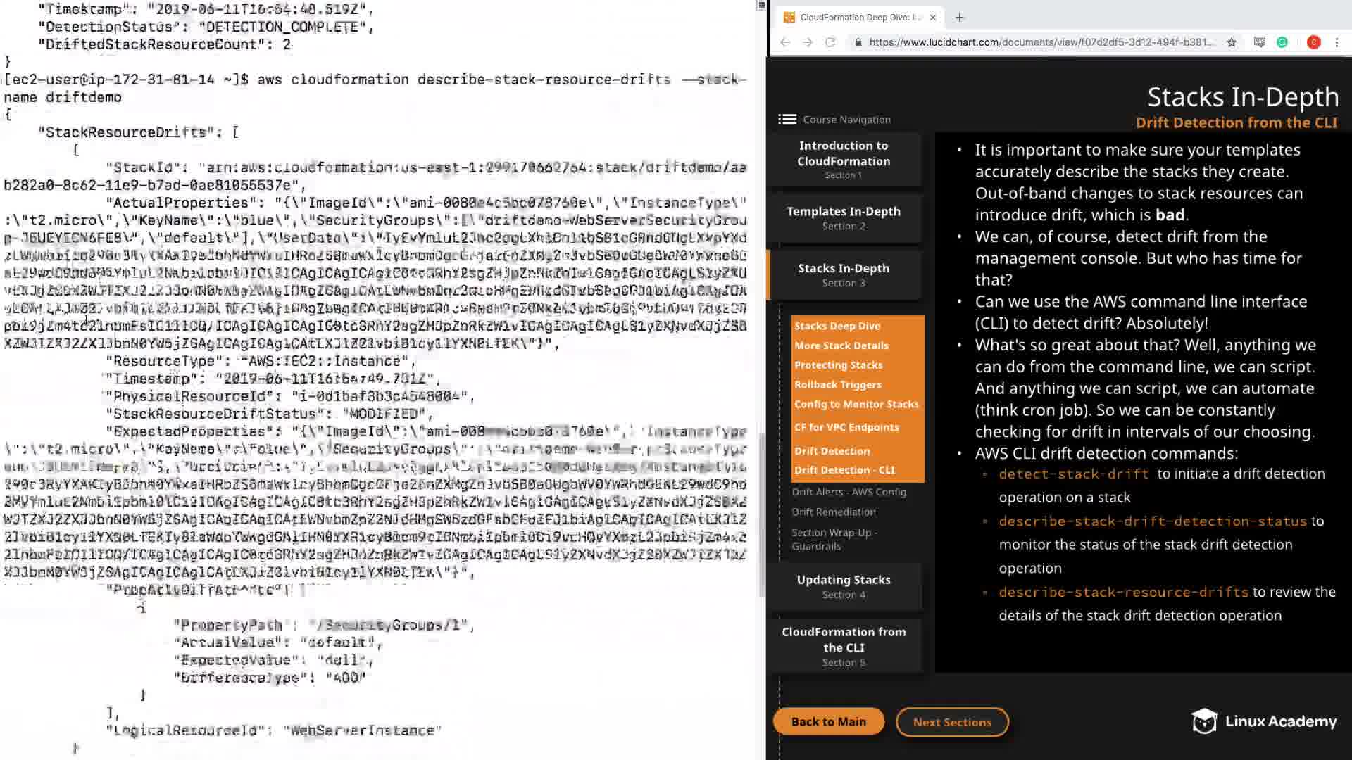Click the green extension icon

[x=1282, y=42]
